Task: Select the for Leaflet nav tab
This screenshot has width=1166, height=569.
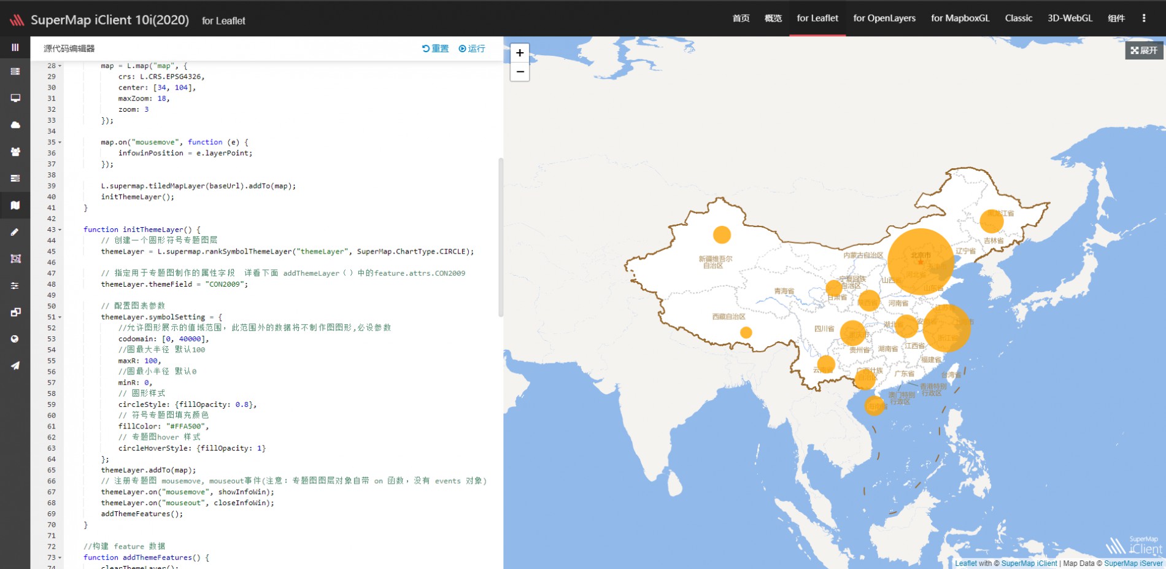Action: [817, 18]
